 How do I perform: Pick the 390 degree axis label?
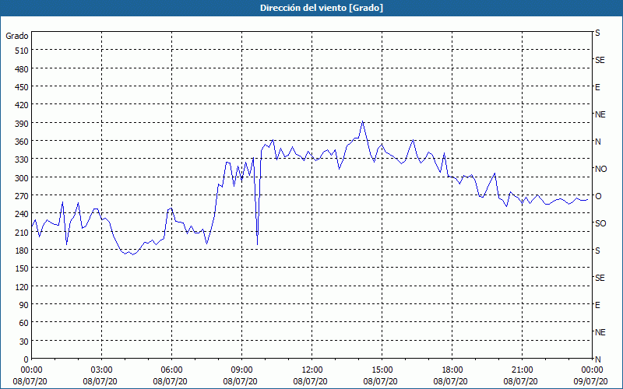pos(23,124)
